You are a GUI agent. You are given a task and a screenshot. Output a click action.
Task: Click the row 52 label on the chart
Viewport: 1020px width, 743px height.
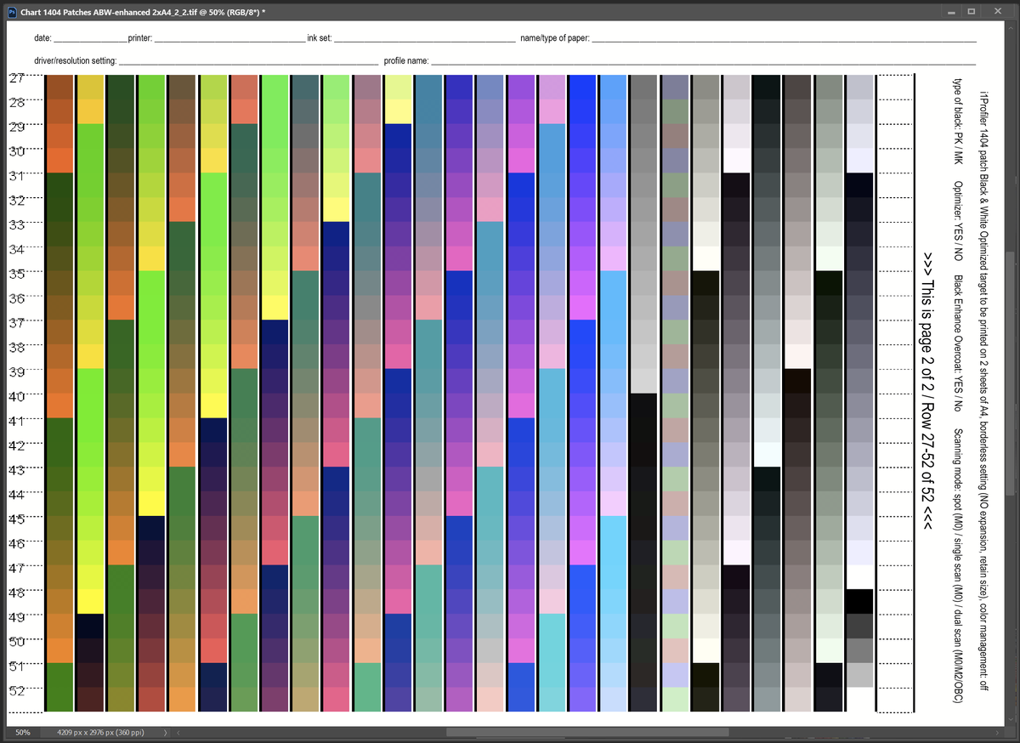point(17,689)
